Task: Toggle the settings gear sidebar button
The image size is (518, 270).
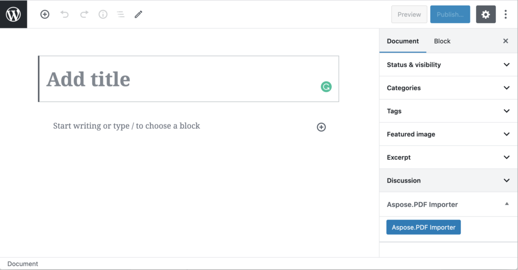Action: [x=486, y=15]
